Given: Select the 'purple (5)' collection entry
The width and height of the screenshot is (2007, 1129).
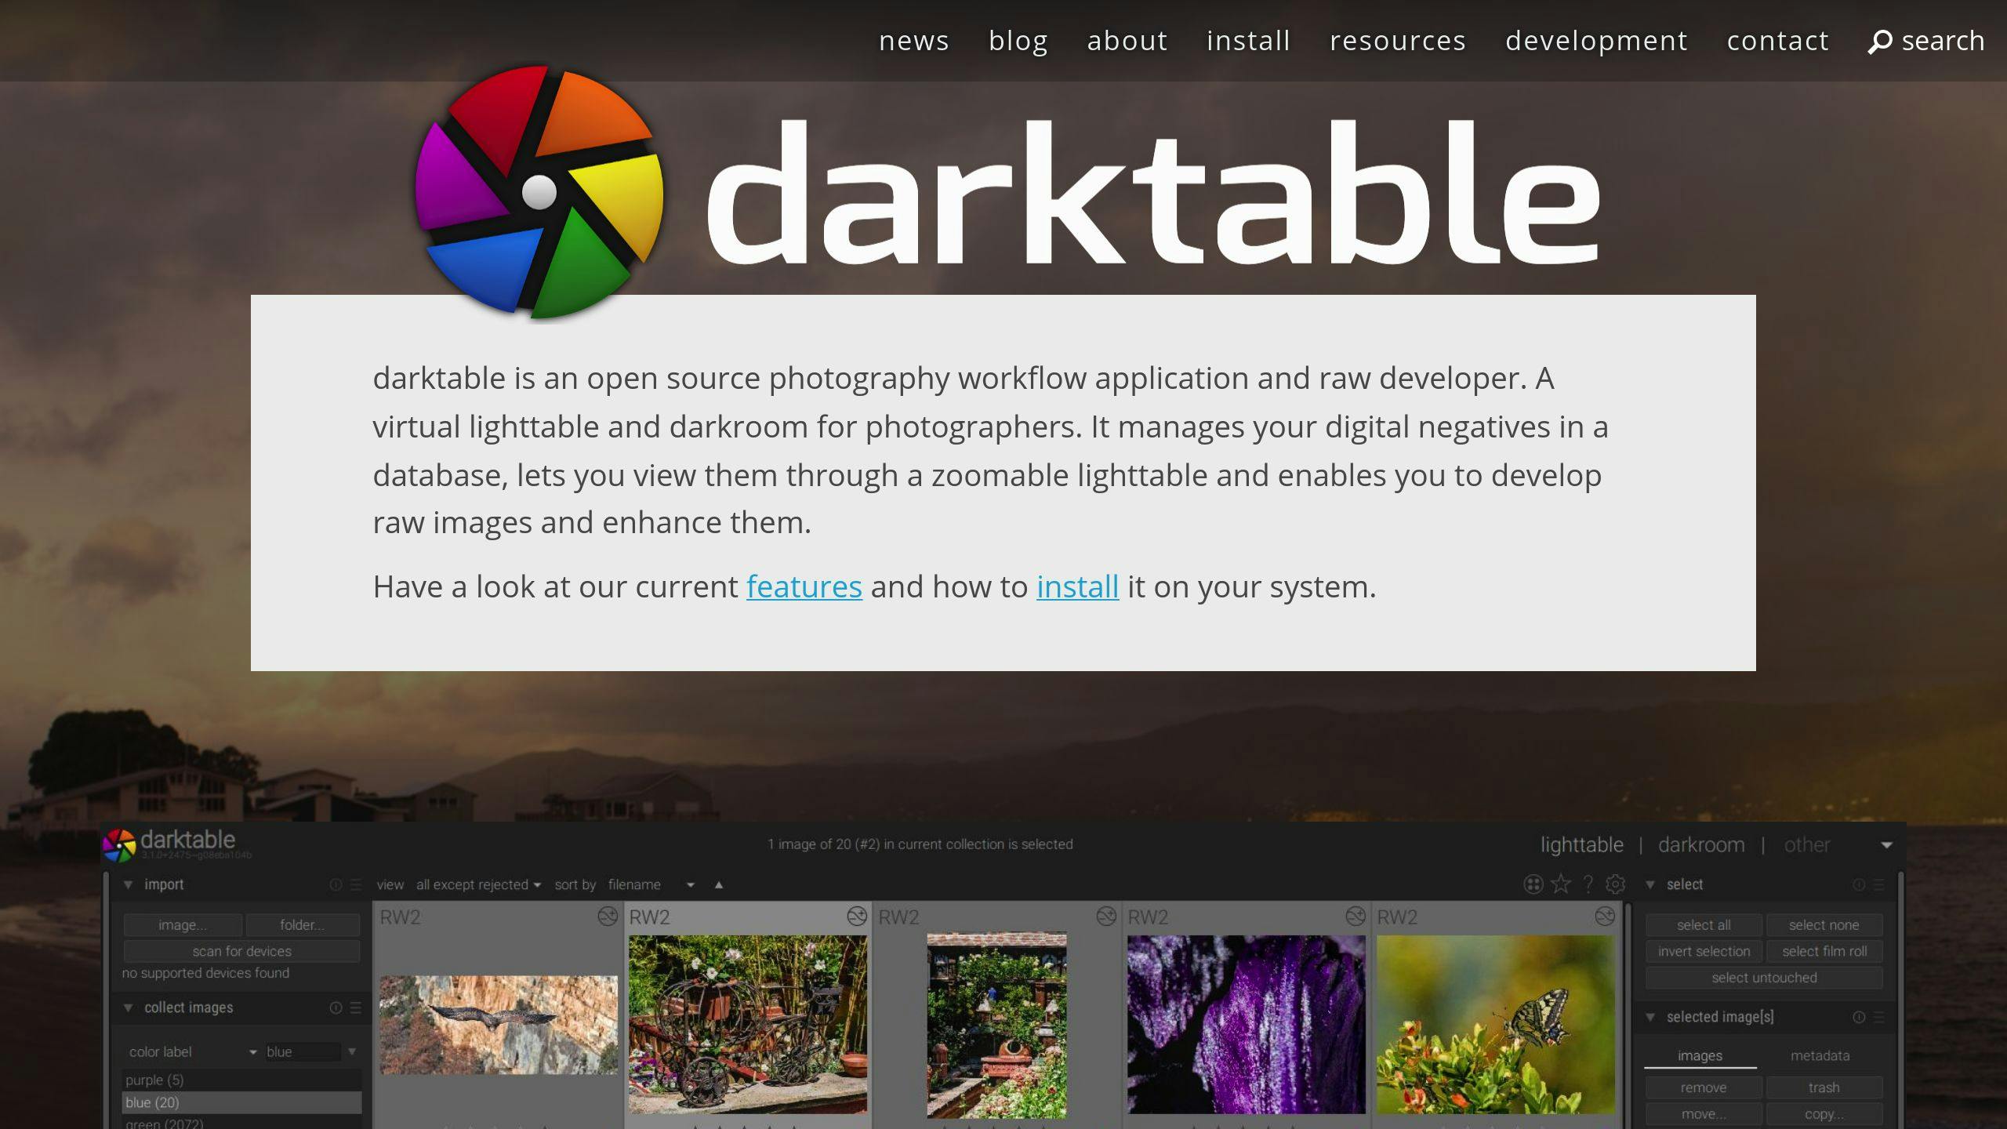Looking at the screenshot, I should click(x=241, y=1080).
